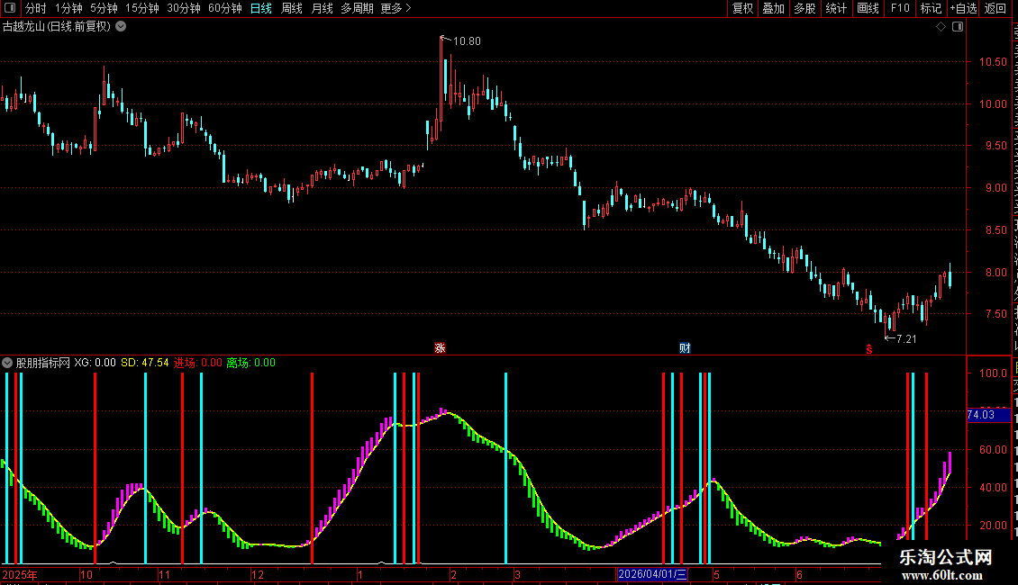The width and height of the screenshot is (1018, 585).
Task: Click the 2026/04/01/三 date label
Action: (x=652, y=574)
